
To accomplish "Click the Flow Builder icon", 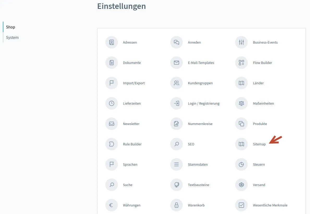I will pyautogui.click(x=241, y=63).
